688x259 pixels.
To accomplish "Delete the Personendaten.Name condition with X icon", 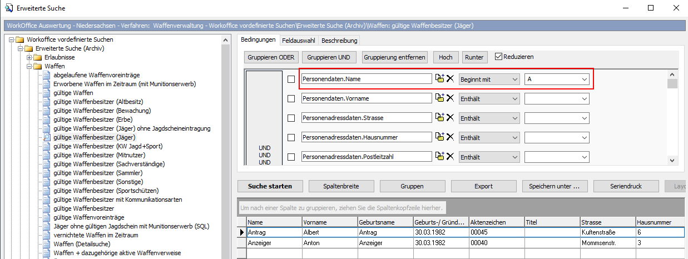I will 451,79.
